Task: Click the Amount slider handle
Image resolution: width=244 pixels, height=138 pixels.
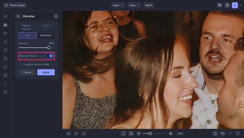Action: click(49, 48)
